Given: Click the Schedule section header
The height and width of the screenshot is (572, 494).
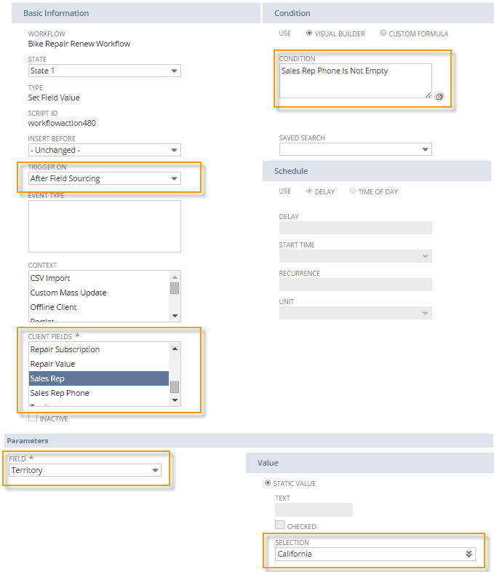Looking at the screenshot, I should pos(377,171).
